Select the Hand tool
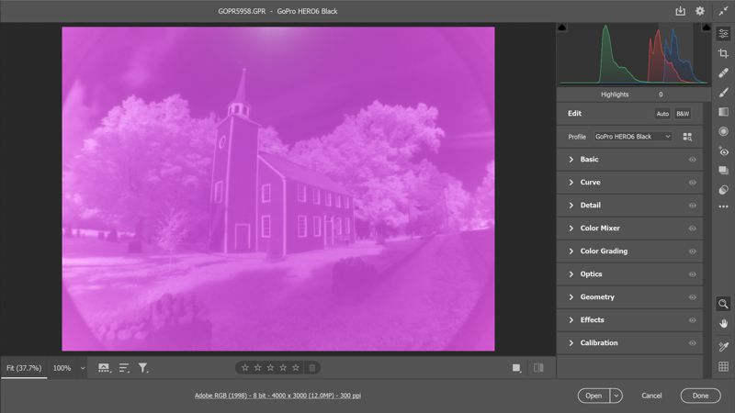 (x=723, y=323)
